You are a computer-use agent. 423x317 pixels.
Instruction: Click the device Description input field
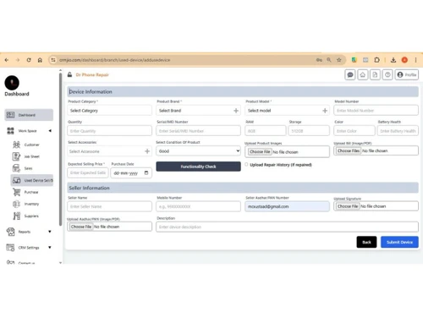(x=287, y=227)
